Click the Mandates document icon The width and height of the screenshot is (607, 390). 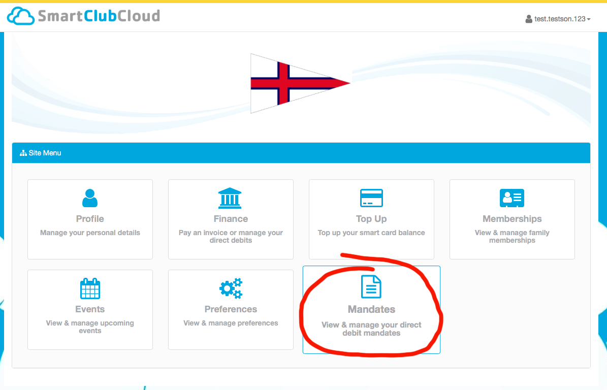tap(371, 287)
